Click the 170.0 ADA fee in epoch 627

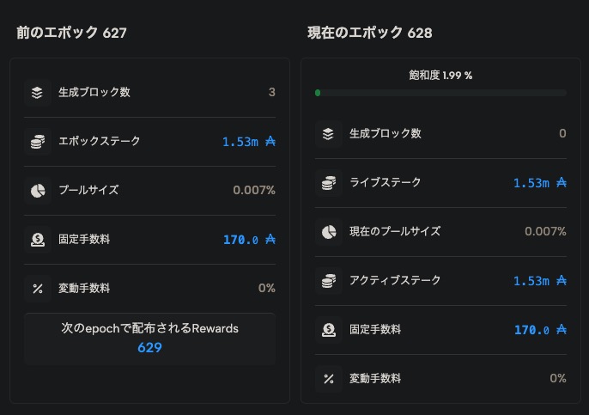point(249,240)
